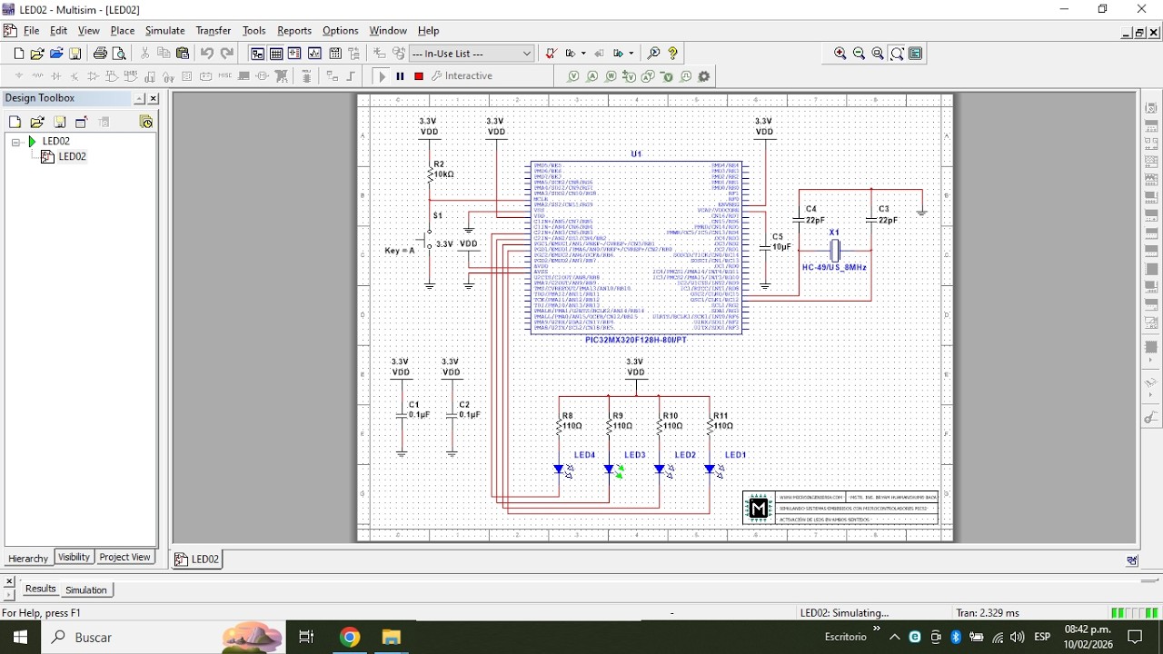This screenshot has height=654, width=1163.
Task: Open probe settings gear icon
Action: pyautogui.click(x=704, y=77)
